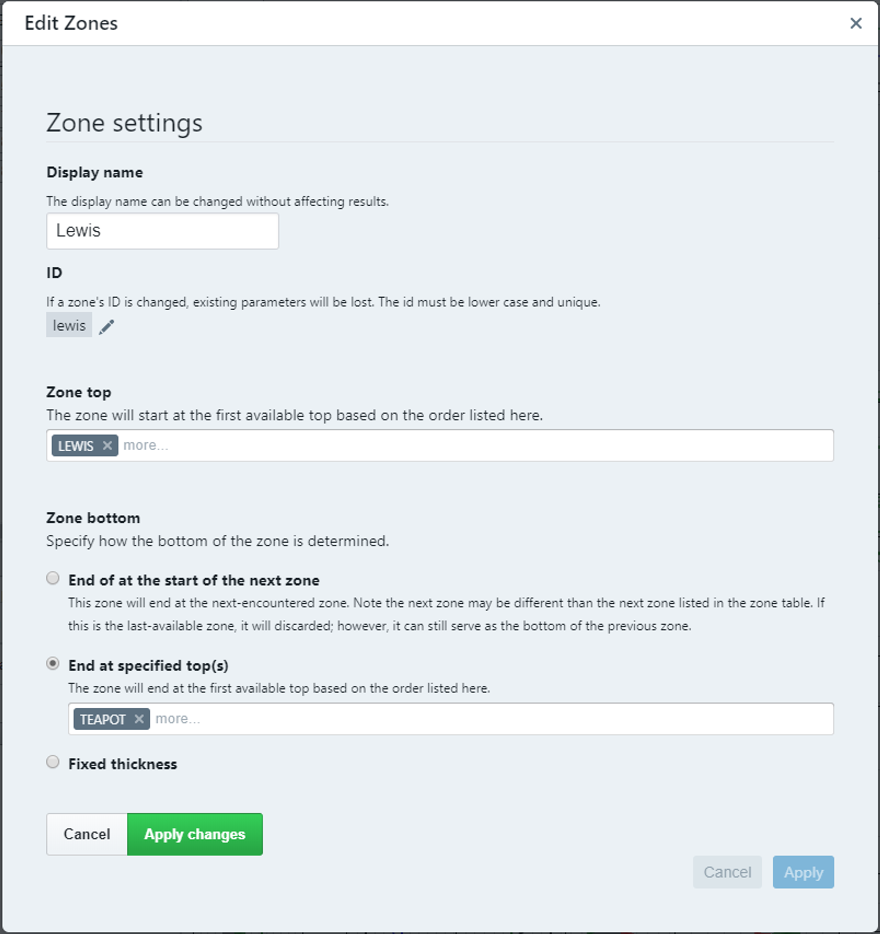Screen dimensions: 880x934
Task: Close the Edit Zones dialog with X
Action: [856, 23]
